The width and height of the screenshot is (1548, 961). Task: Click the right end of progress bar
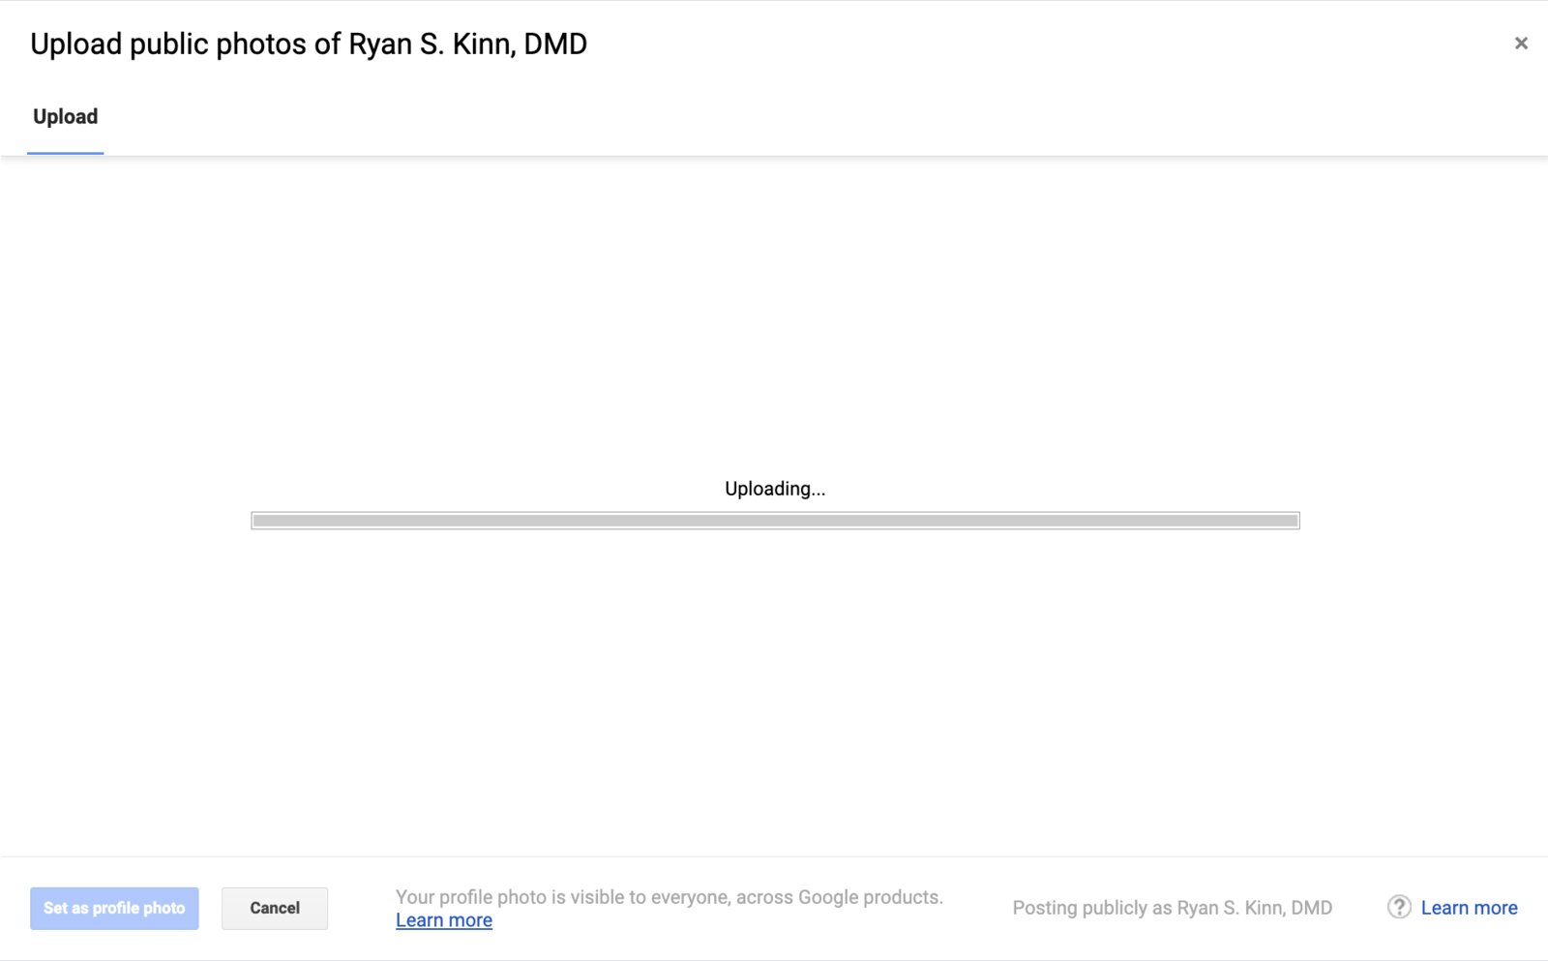tap(1292, 521)
